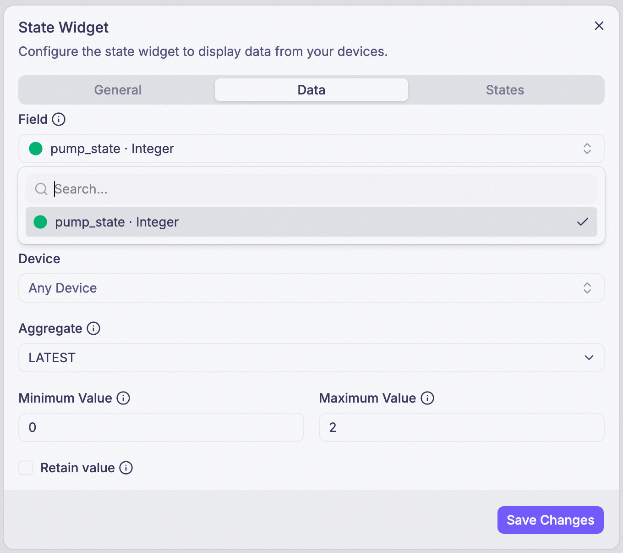This screenshot has height=553, width=623.
Task: Open the Any Device dropdown
Action: 311,288
